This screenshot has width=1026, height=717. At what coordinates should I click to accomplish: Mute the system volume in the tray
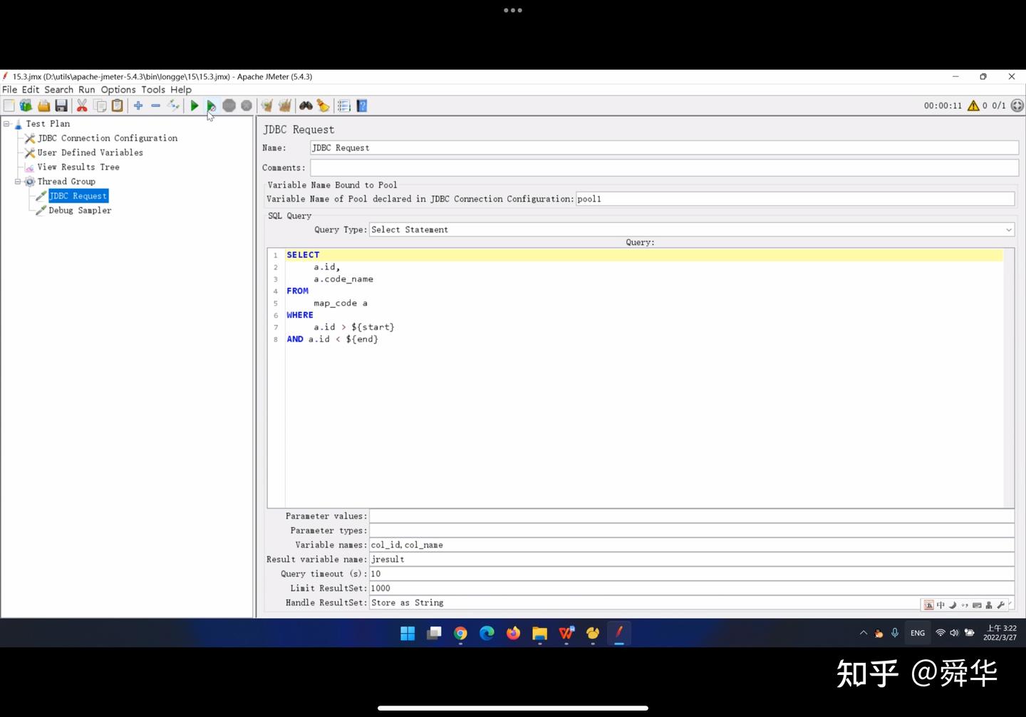tap(954, 633)
